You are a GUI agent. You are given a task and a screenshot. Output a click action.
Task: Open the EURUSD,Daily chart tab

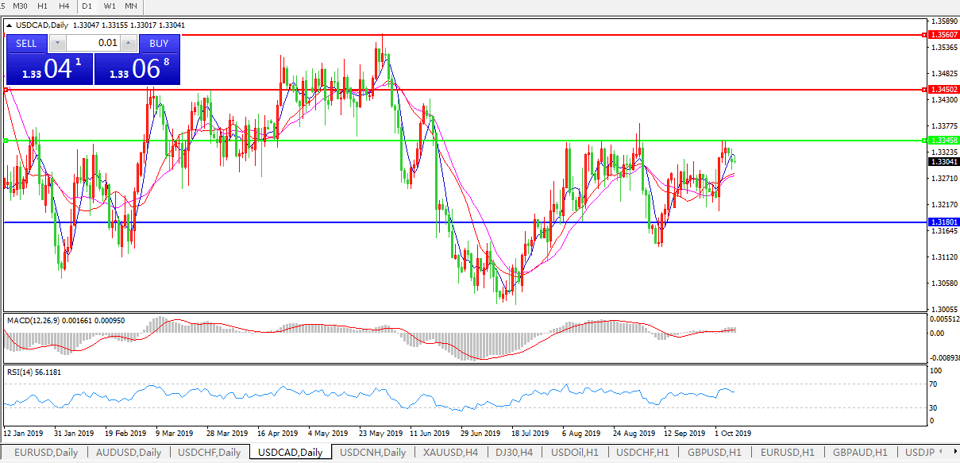pos(44,453)
